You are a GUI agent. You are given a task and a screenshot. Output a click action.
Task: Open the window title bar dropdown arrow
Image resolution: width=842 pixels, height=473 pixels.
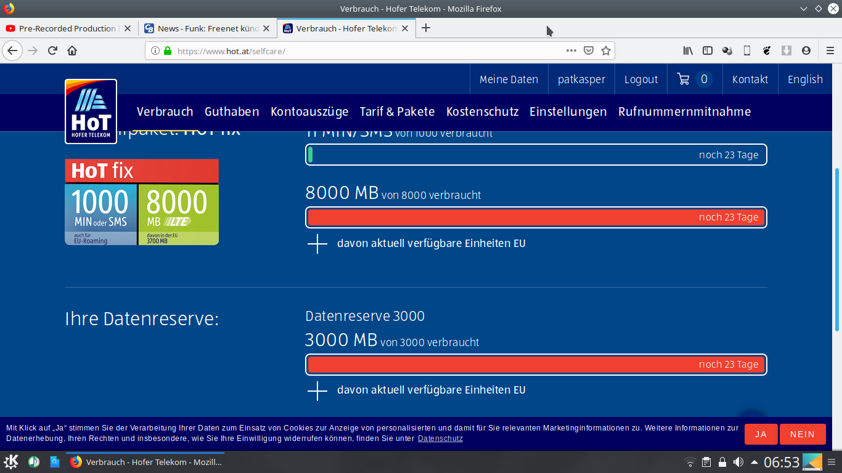[x=804, y=9]
